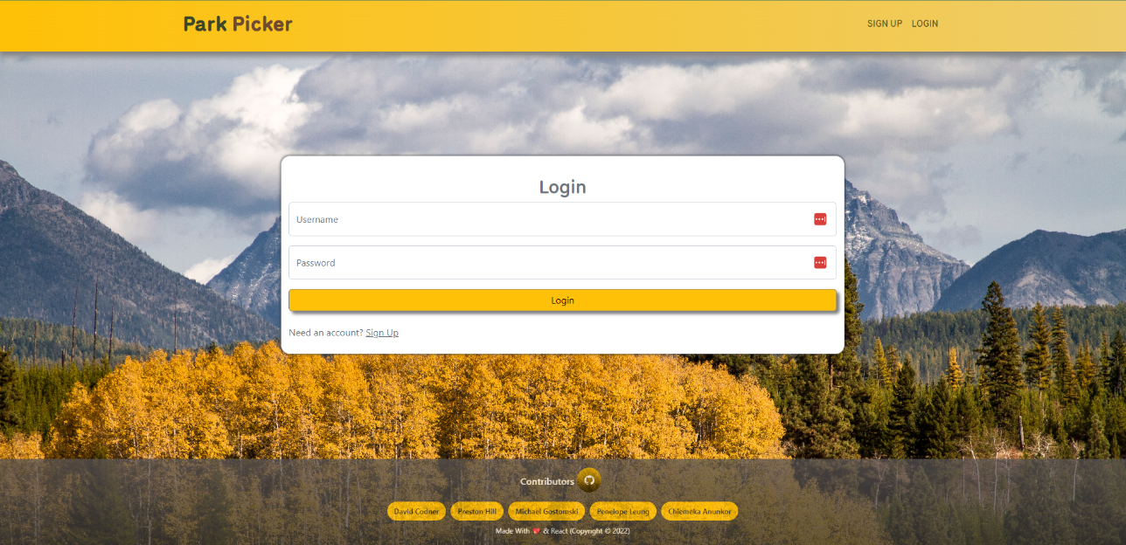Click the heart emoji in the footer
1126x545 pixels.
click(x=535, y=530)
